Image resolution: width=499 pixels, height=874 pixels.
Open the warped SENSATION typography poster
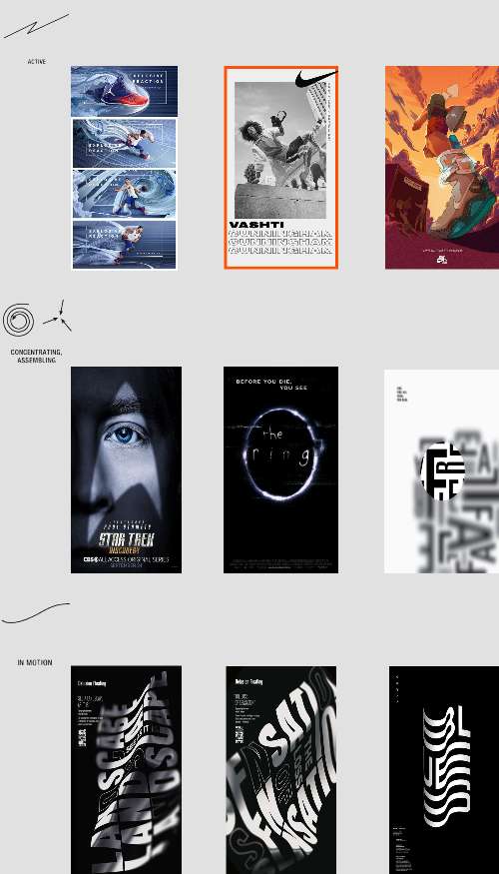click(x=280, y=769)
